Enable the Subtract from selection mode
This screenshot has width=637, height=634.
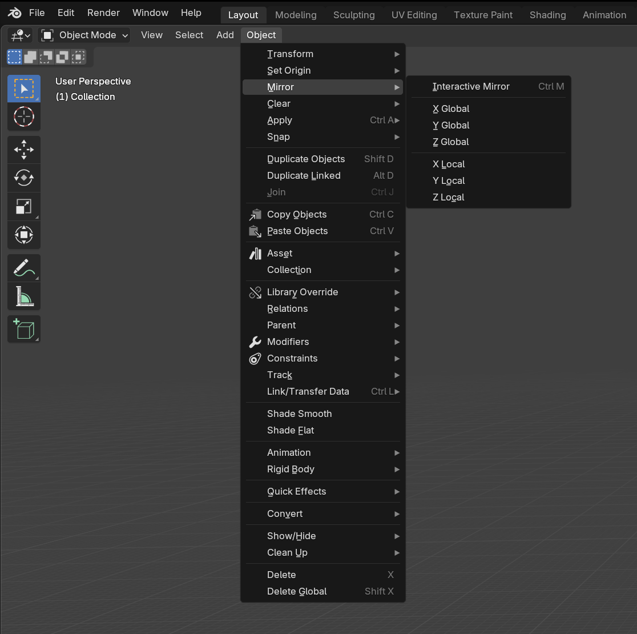[46, 57]
